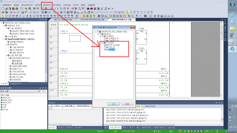Viewport: 237px width, 133px height.
Task: Check the ER03PUSH_XEC_DN64H_V05a root checkbox in dialog
Action: point(98,32)
